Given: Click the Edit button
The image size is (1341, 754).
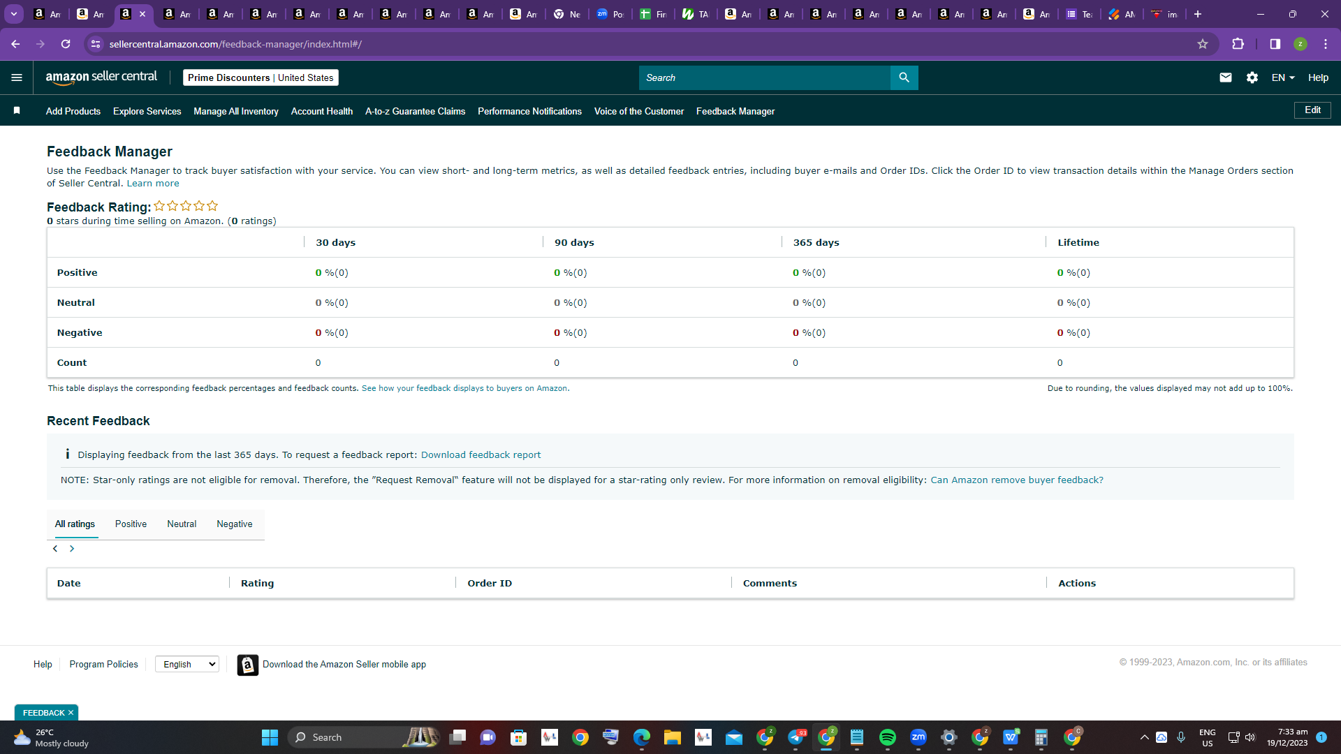Looking at the screenshot, I should tap(1313, 110).
